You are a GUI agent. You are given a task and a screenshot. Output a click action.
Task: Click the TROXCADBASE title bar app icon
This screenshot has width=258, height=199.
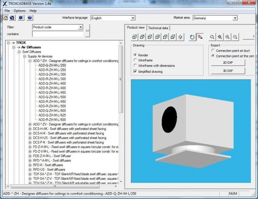(x=5, y=4)
